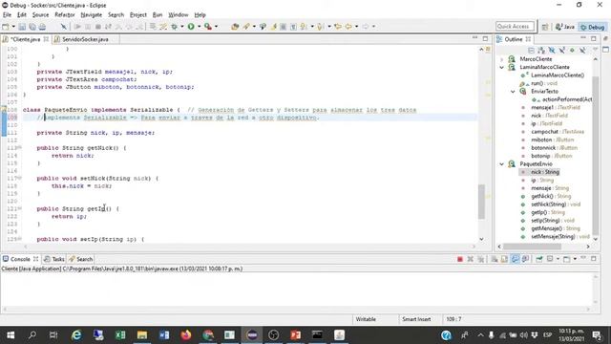
Task: Click the green Run button
Action: pos(191,27)
